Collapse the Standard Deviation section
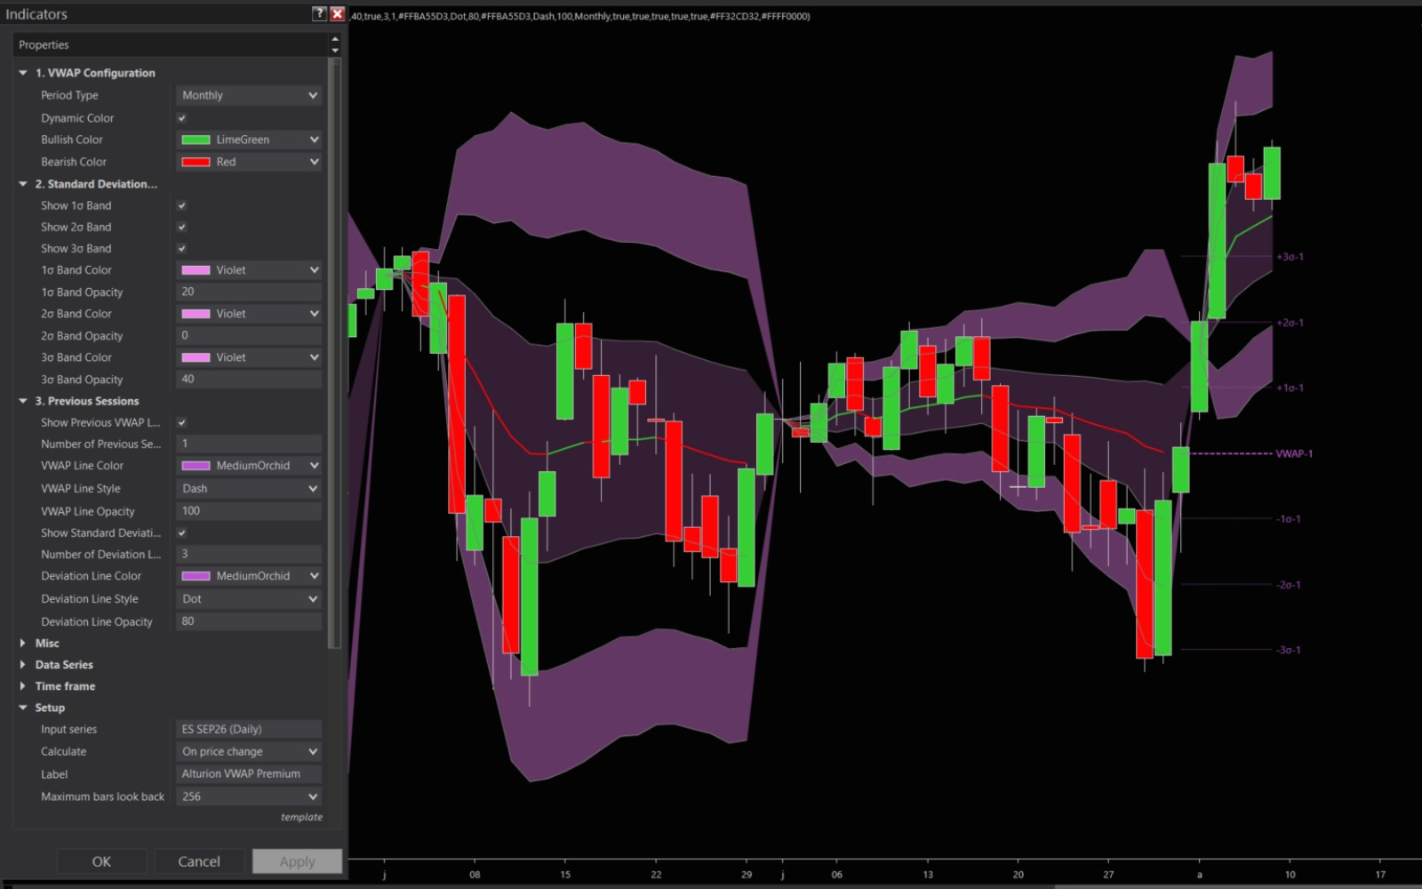Screen dimensions: 1422x889 (x=23, y=184)
